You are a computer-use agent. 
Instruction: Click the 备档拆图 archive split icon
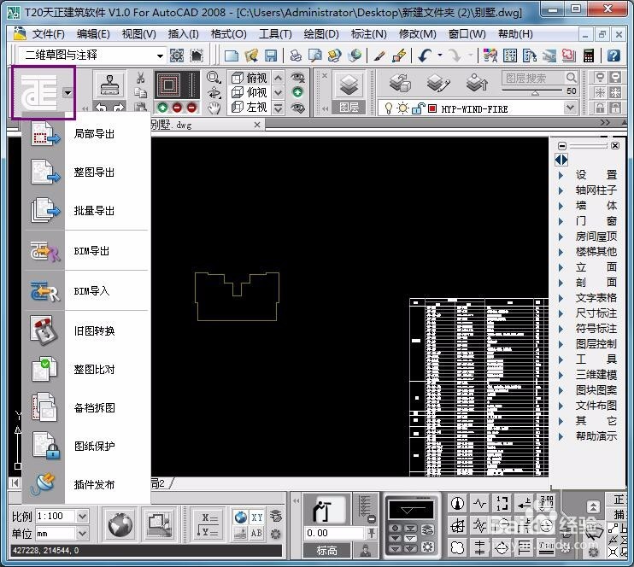44,408
